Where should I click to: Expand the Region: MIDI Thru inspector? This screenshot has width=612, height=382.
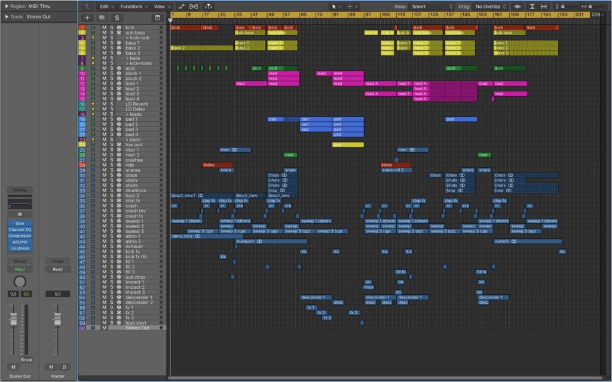pos(7,6)
